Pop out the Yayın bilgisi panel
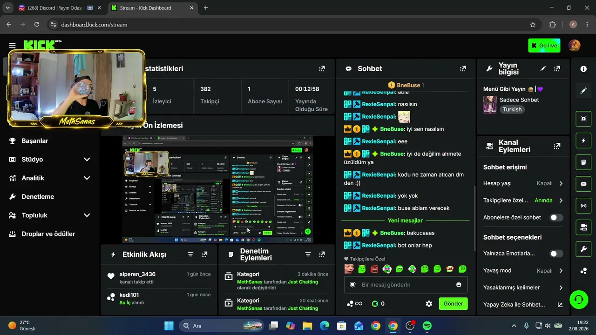 click(557, 68)
